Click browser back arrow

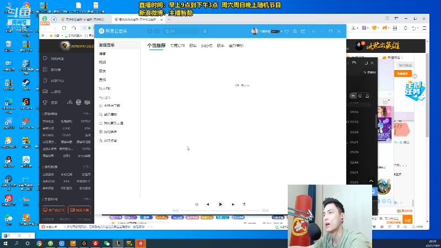click(x=45, y=28)
